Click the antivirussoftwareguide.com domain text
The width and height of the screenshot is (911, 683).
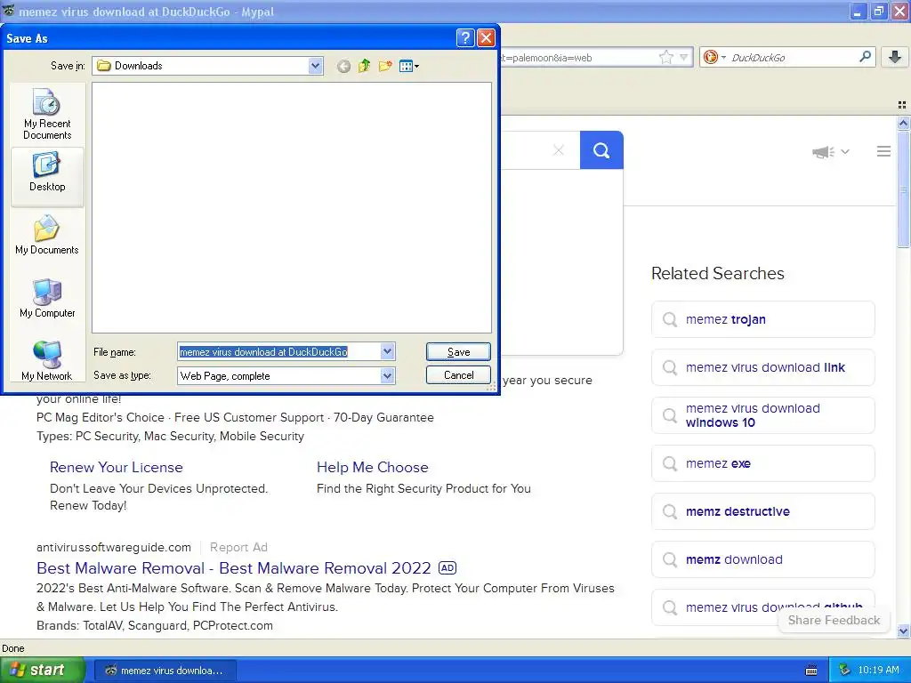(114, 547)
